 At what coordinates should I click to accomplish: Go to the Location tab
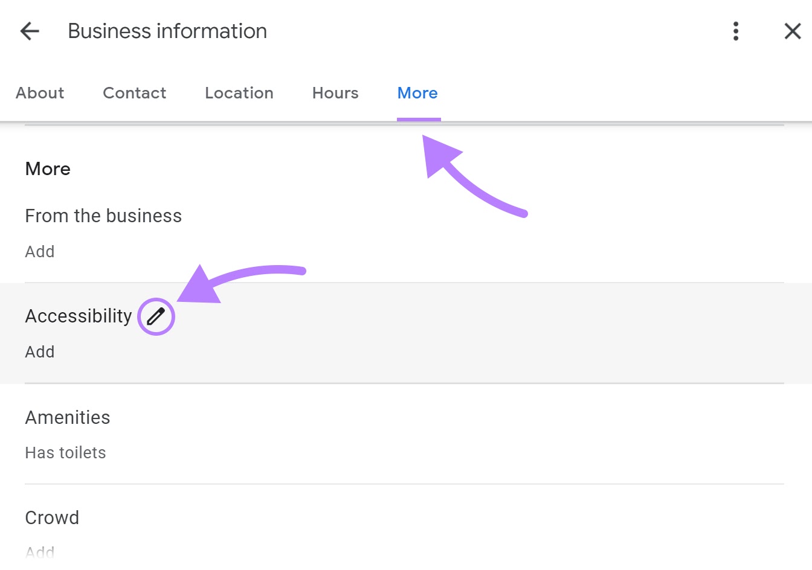point(239,93)
